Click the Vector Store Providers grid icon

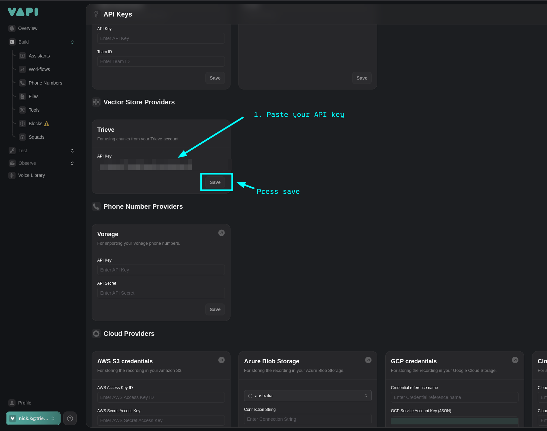(96, 102)
